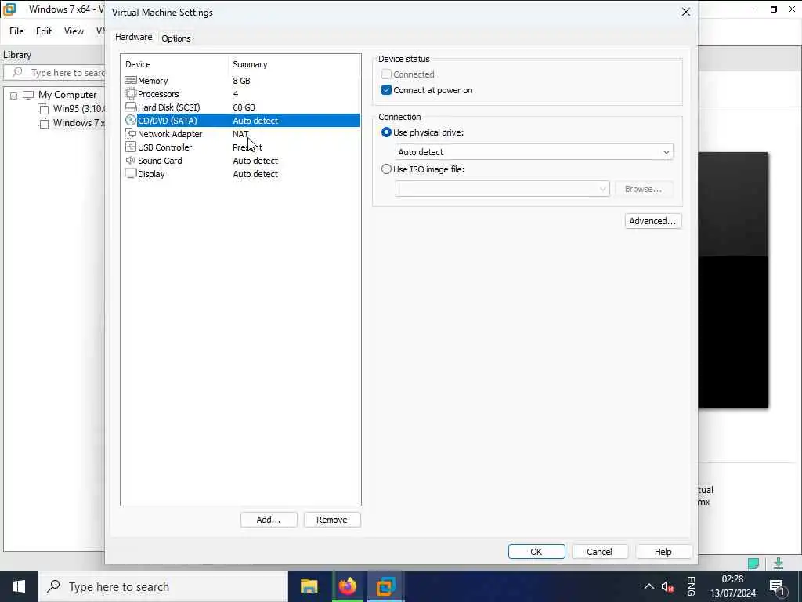Click the Sound Card Auto detect summary

255,160
